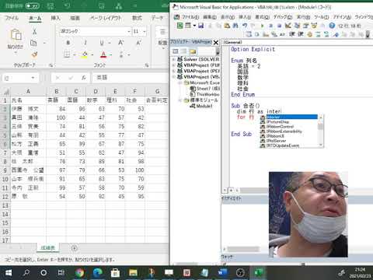Image resolution: width=373 pixels, height=280 pixels.
Task: Click Decrease Font Size icon in Excel
Action: 138,43
